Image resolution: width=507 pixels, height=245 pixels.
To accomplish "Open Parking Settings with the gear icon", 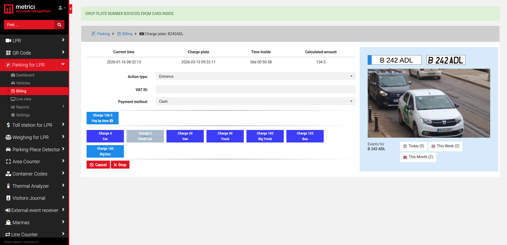I will [x=23, y=115].
